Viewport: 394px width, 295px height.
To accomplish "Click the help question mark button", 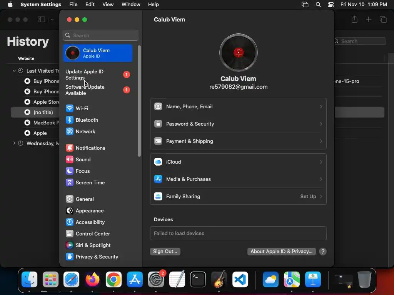I will coord(323,252).
